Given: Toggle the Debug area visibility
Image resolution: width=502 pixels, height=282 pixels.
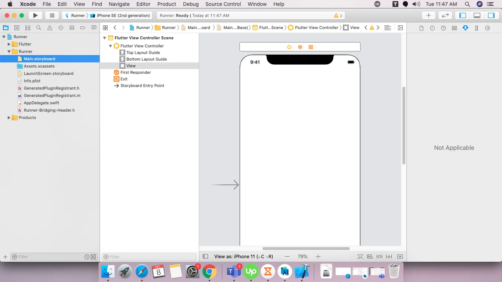Looking at the screenshot, I should [477, 15].
